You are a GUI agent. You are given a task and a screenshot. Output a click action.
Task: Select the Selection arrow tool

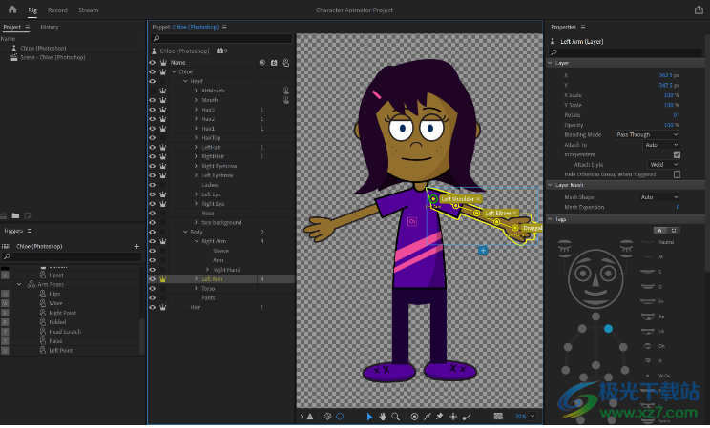coord(369,417)
